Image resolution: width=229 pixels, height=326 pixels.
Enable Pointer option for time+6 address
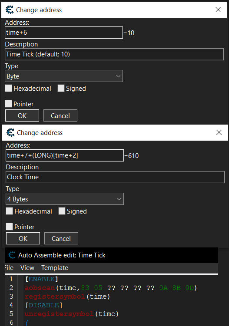coord(8,104)
